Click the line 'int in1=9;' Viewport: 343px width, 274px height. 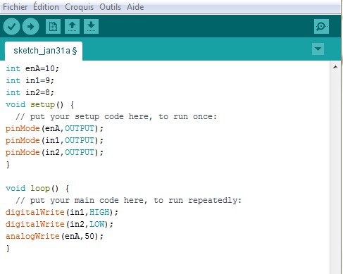point(30,80)
